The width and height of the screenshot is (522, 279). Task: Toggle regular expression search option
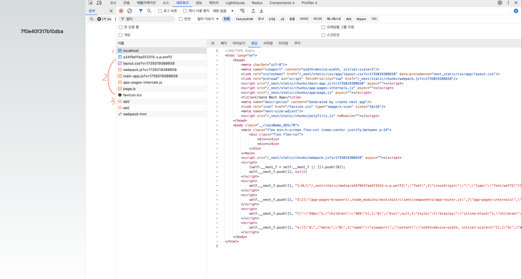coord(104,19)
